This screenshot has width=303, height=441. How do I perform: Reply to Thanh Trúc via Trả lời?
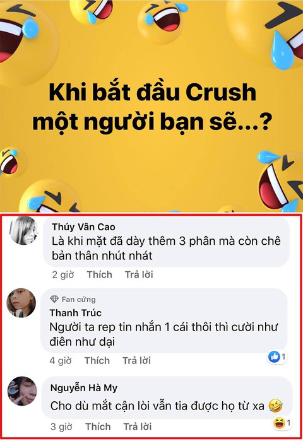pos(137,361)
